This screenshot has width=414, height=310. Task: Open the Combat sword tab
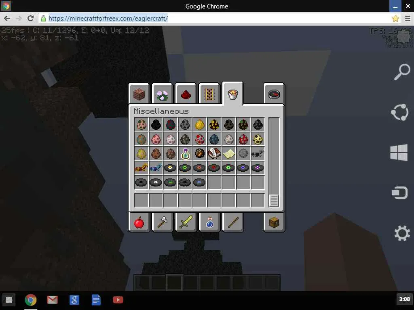(x=186, y=222)
